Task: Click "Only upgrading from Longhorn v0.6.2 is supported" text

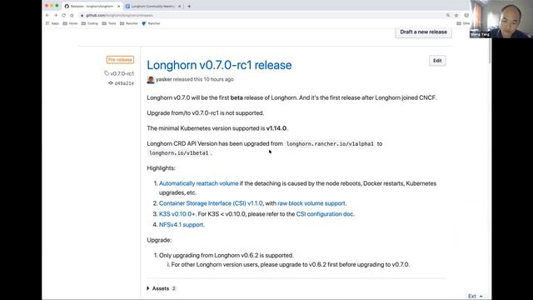Action: [227, 256]
